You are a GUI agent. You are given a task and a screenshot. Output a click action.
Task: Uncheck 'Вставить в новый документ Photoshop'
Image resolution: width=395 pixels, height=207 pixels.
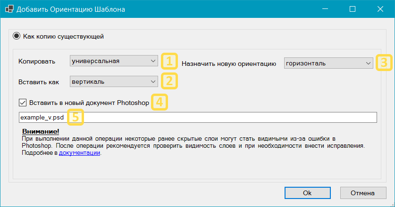click(23, 103)
